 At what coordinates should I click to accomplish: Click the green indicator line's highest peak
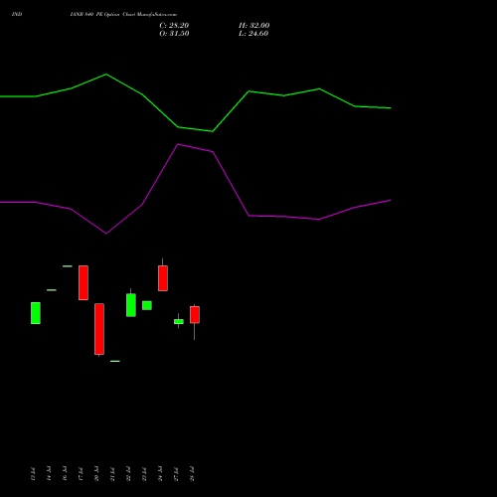[x=106, y=75]
